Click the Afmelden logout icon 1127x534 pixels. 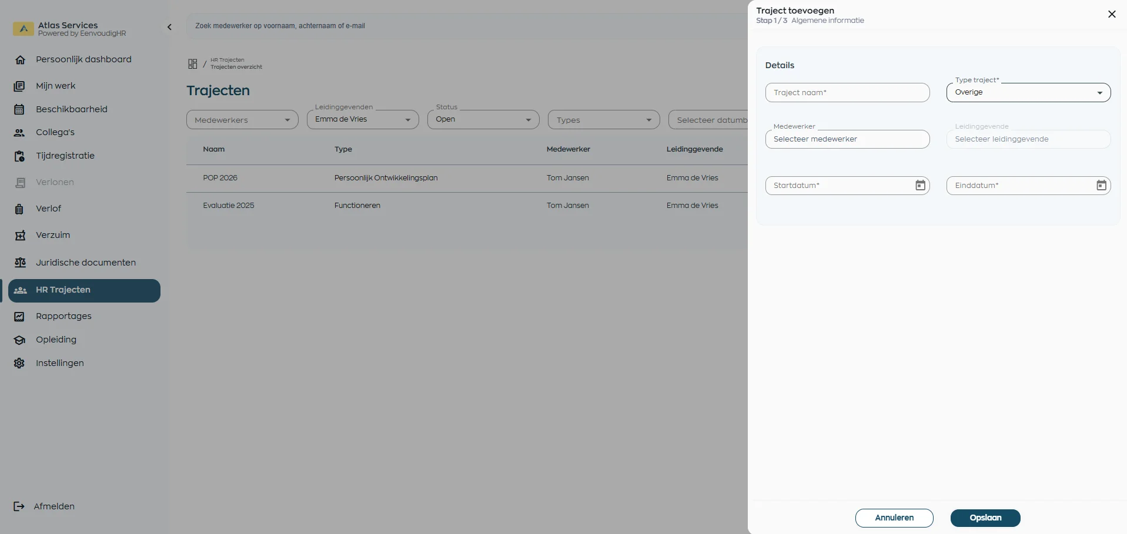click(19, 506)
